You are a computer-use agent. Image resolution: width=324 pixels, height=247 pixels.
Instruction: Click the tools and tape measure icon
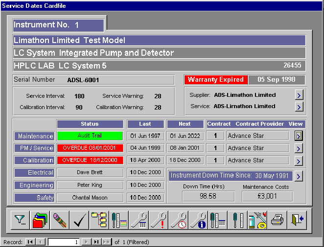tap(257, 220)
